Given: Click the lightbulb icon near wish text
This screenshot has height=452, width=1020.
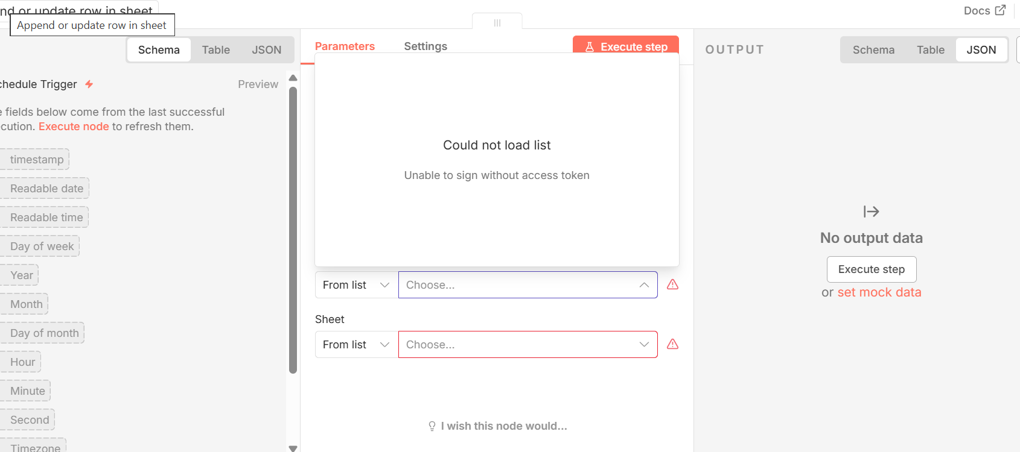Looking at the screenshot, I should [x=432, y=426].
